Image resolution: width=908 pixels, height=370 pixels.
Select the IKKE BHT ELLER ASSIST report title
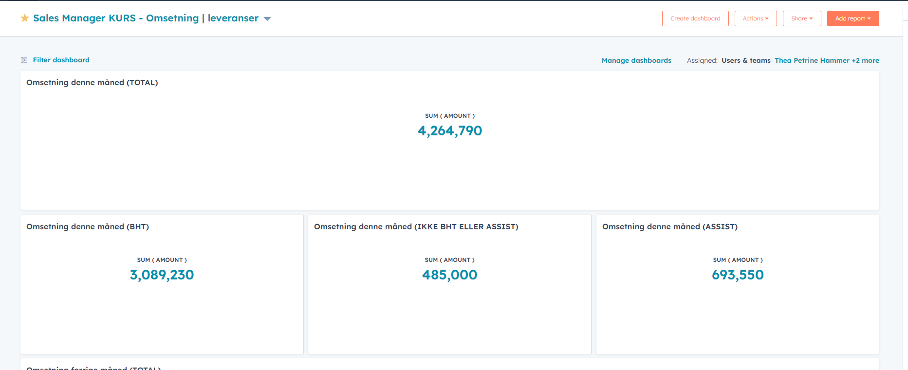pyautogui.click(x=416, y=226)
